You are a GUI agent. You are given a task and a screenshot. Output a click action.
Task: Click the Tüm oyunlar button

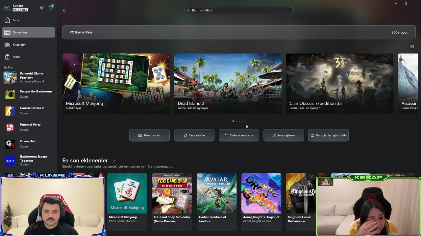[149, 135]
